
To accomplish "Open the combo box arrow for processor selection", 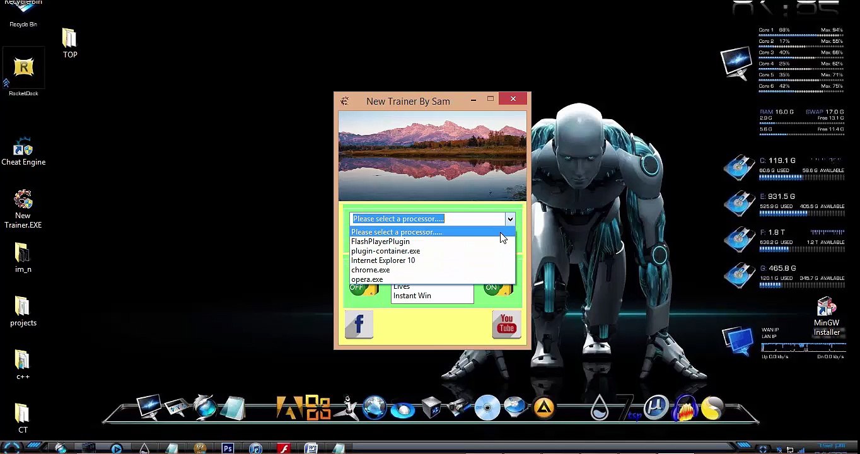I will click(509, 219).
